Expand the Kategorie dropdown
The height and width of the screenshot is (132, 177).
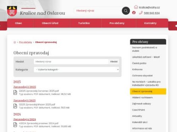(76, 70)
